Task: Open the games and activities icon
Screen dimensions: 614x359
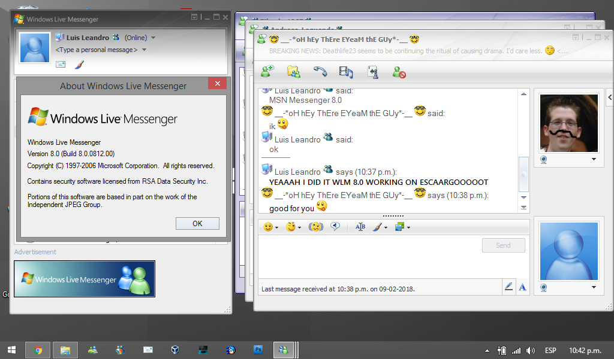Action: [373, 72]
